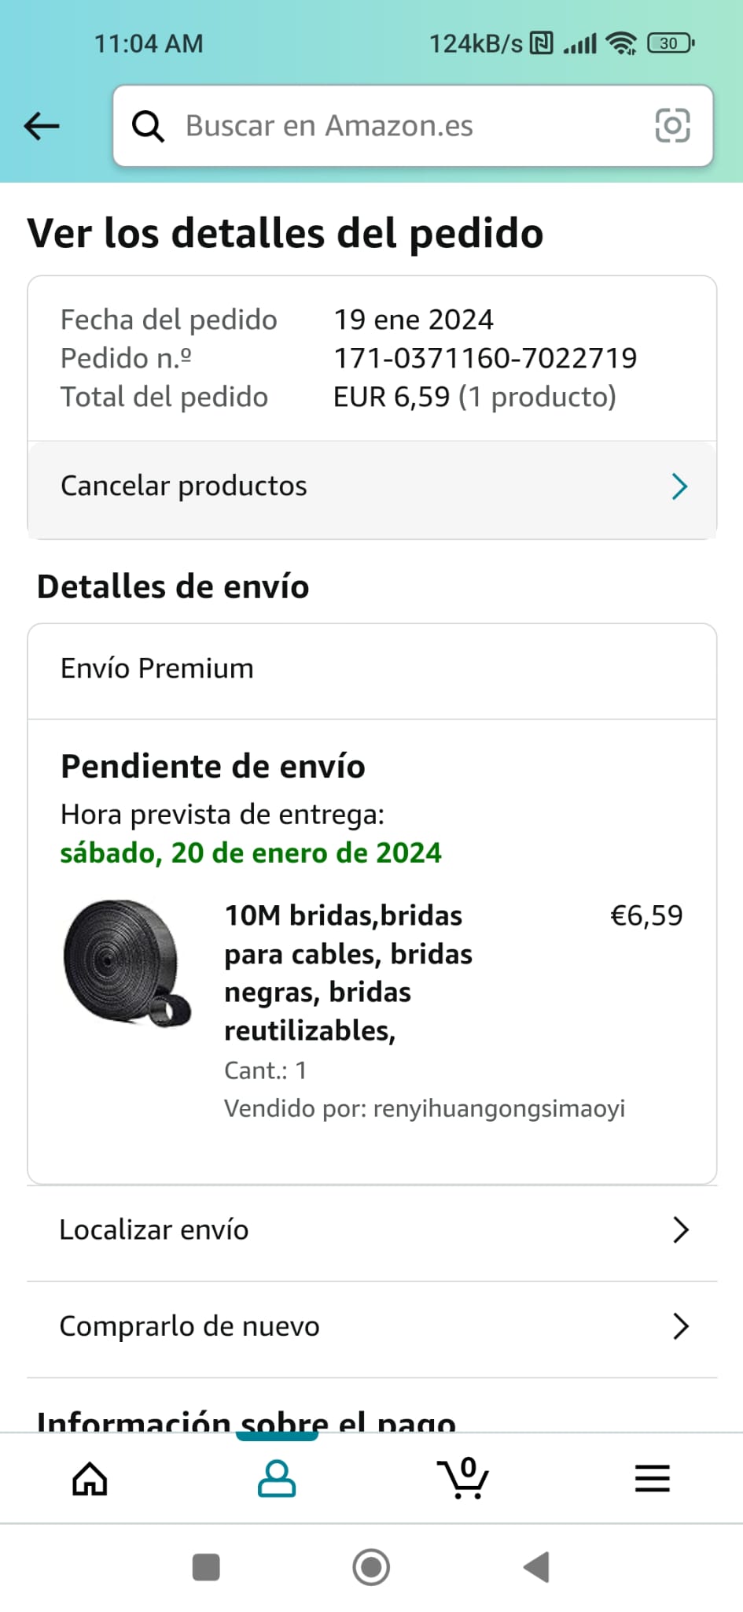Open camera search lens icon
Viewport: 743px width, 1612px height.
[x=672, y=126]
